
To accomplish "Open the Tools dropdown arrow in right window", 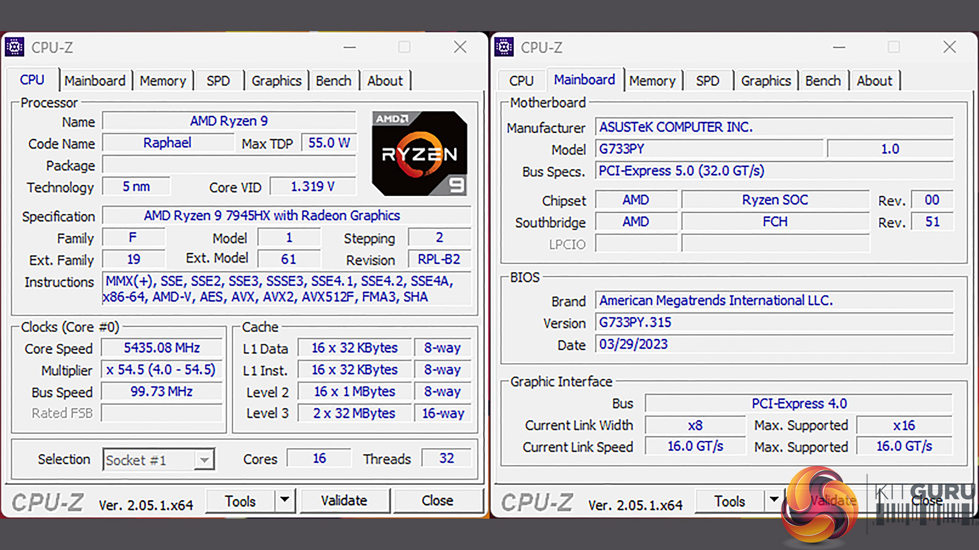I will pyautogui.click(x=774, y=500).
